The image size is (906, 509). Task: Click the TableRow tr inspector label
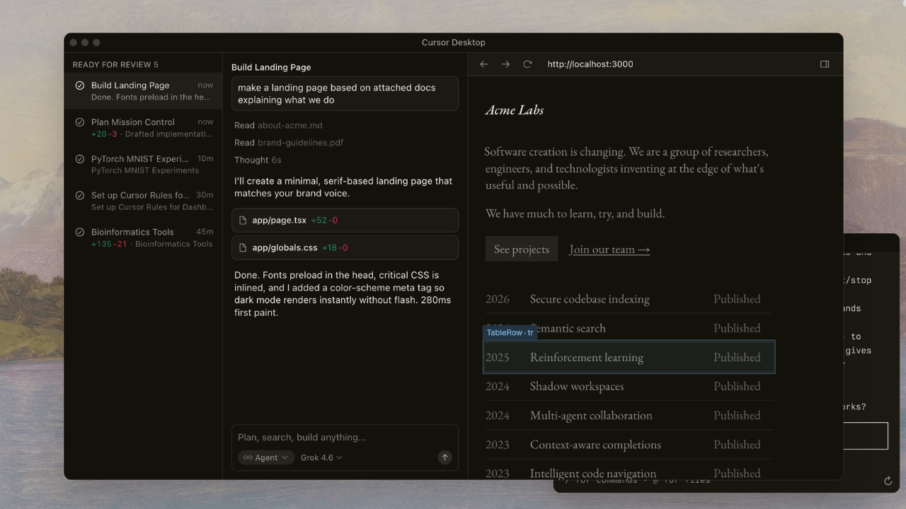tap(510, 332)
